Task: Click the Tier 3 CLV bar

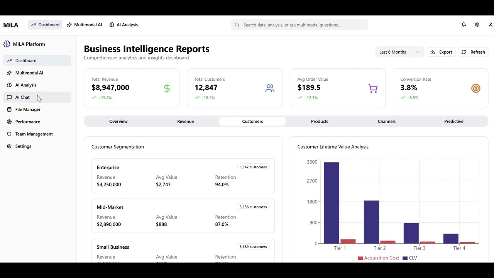Action: [411, 233]
